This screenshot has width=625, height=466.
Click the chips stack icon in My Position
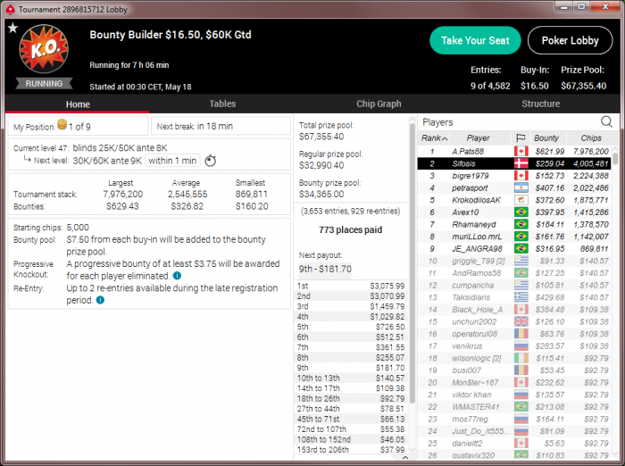click(x=62, y=124)
